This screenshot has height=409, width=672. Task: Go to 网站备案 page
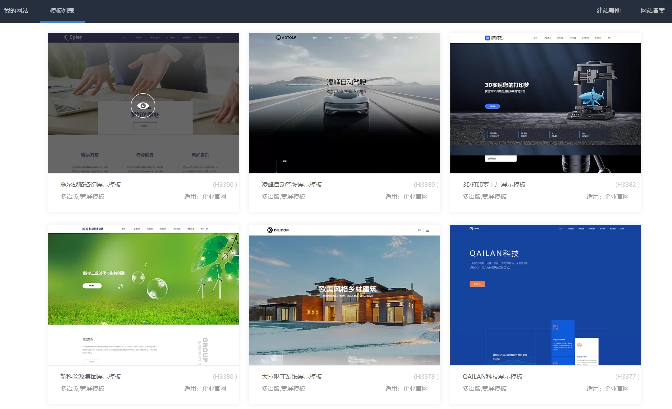click(653, 11)
